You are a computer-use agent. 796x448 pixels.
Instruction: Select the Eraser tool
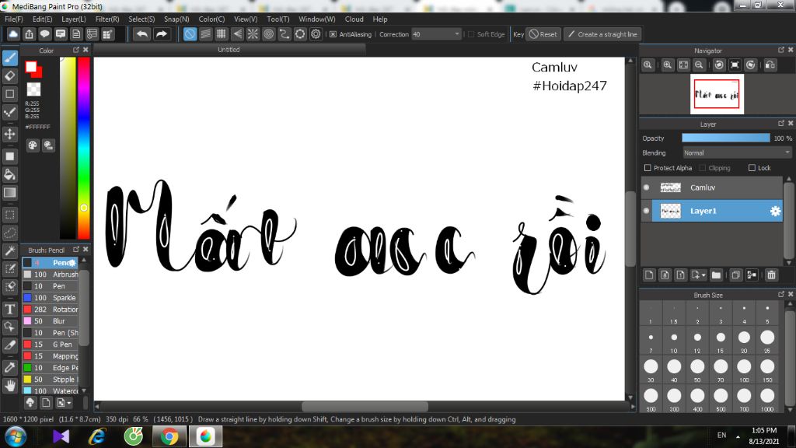pyautogui.click(x=10, y=76)
